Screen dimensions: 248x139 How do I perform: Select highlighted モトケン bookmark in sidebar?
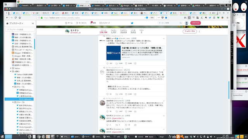coord(19,99)
